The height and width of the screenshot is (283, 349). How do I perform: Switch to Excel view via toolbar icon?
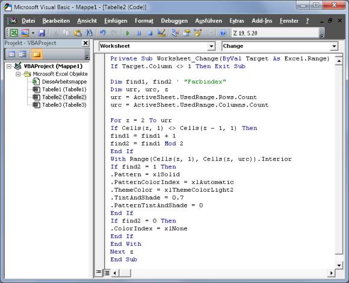(x=14, y=33)
